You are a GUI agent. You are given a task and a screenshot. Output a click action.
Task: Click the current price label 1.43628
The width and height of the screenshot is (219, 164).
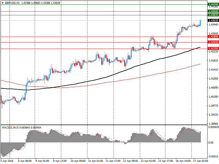point(213,20)
